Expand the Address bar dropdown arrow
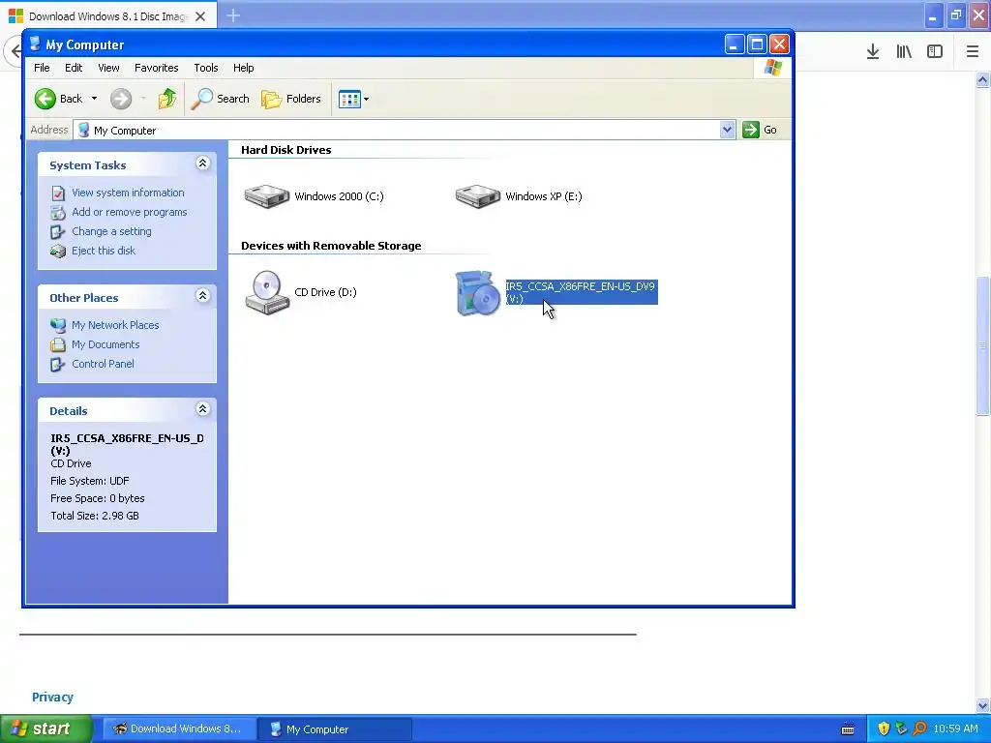Viewport: 991px width, 743px height. [727, 130]
